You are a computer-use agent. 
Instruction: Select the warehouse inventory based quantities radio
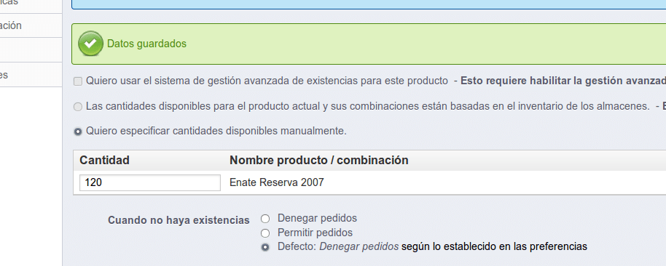pos(78,107)
